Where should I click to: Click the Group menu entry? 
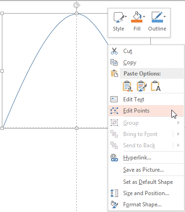(146, 123)
